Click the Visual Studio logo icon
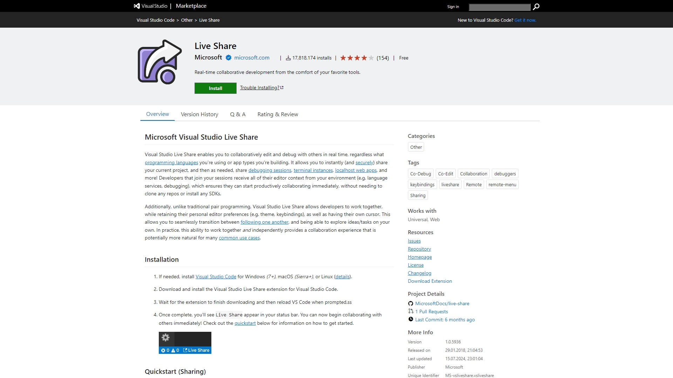Image resolution: width=673 pixels, height=378 pixels. 137,6
